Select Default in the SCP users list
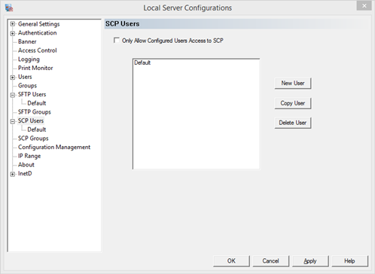This screenshot has height=274, width=375. tap(142, 62)
